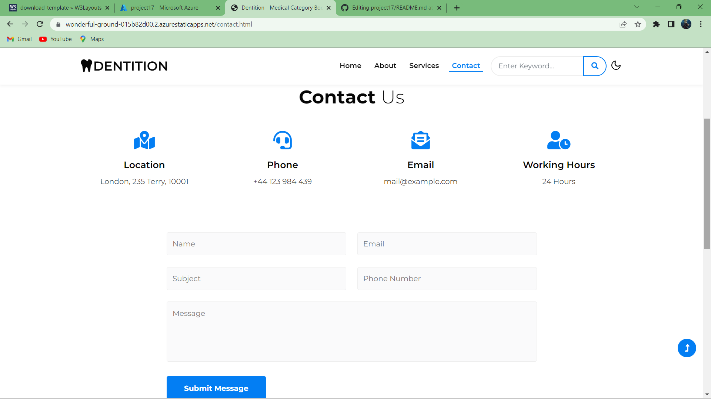711x399 pixels.
Task: Open the Chrome extensions puzzle menu
Action: point(657,24)
